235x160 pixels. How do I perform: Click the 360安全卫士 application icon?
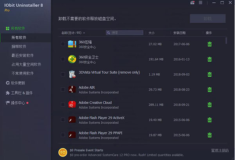pos(72,59)
